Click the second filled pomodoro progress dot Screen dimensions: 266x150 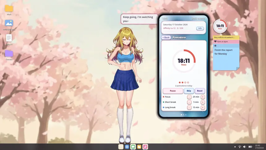pyautogui.click(x=182, y=82)
